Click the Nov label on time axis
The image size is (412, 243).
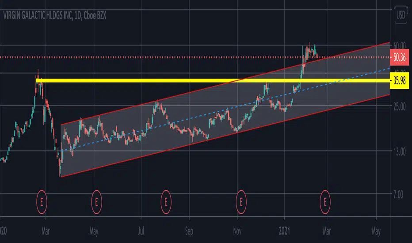[x=237, y=231]
